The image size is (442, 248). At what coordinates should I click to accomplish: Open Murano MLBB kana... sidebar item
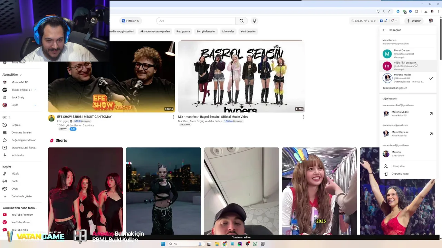(24, 148)
